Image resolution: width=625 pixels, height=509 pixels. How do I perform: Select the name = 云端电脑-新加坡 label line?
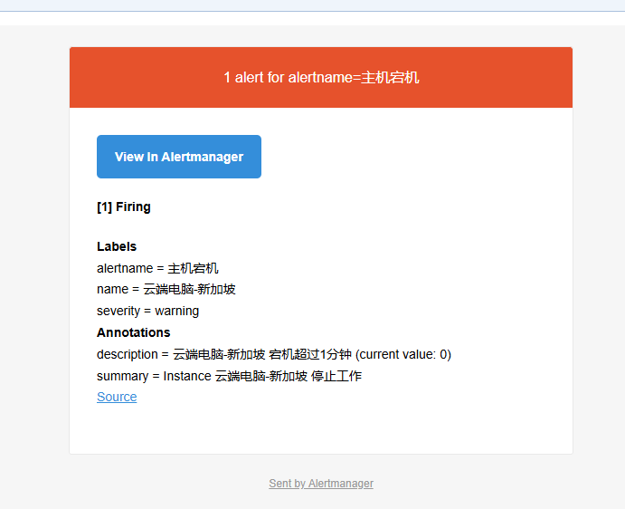[x=166, y=289]
